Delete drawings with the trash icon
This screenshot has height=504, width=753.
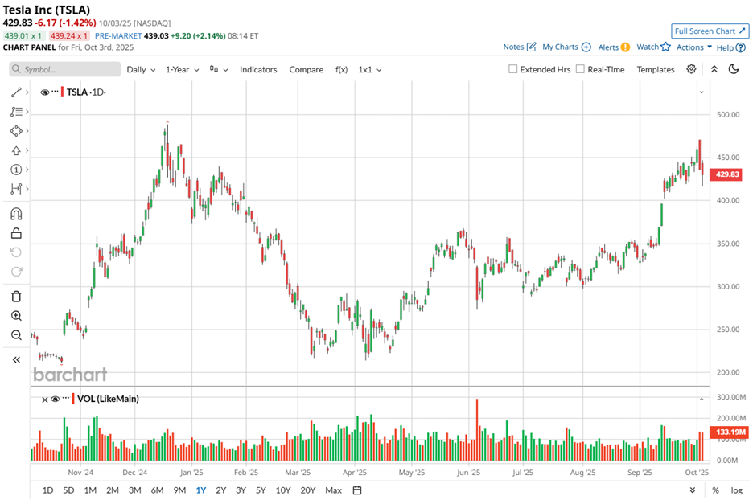(16, 296)
